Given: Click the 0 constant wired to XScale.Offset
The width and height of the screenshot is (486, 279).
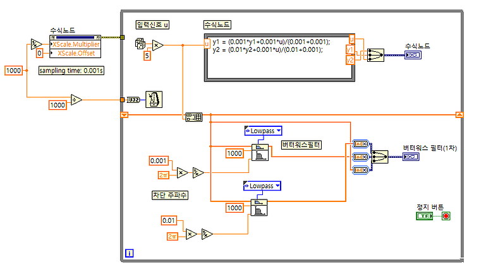Looking at the screenshot, I should pyautogui.click(x=39, y=53).
